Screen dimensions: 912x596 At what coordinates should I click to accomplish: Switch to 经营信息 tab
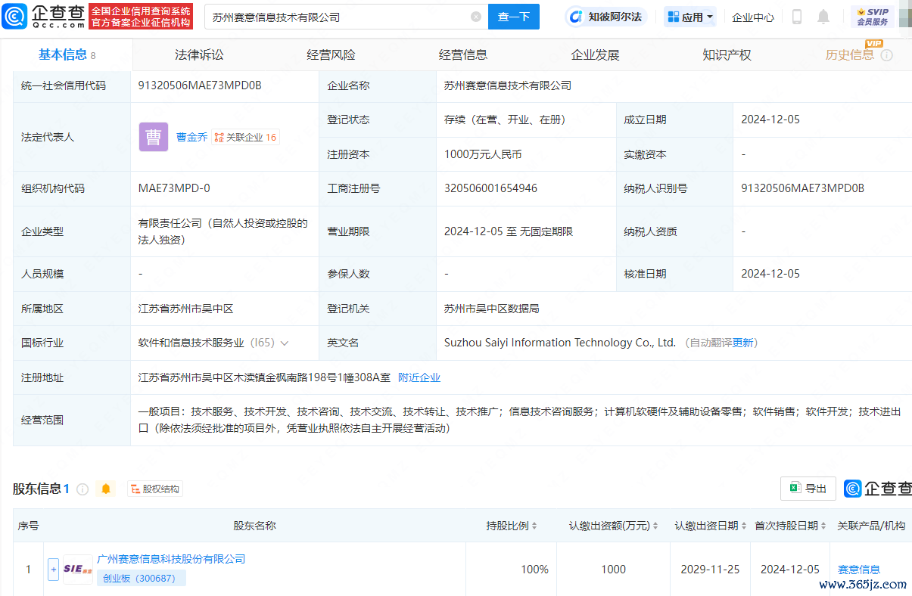[x=463, y=55]
